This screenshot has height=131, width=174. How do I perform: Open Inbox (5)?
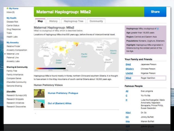[x=11, y=12]
